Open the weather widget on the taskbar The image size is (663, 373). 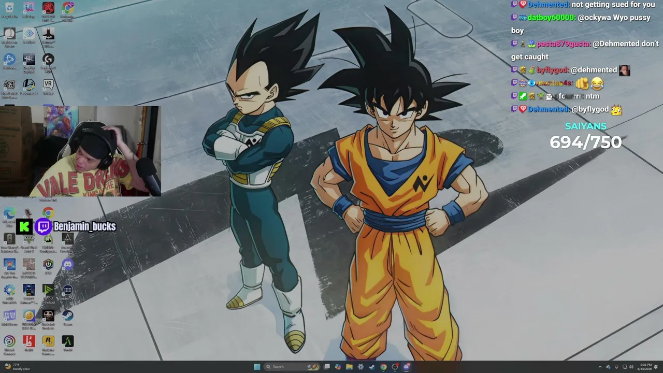(17, 367)
